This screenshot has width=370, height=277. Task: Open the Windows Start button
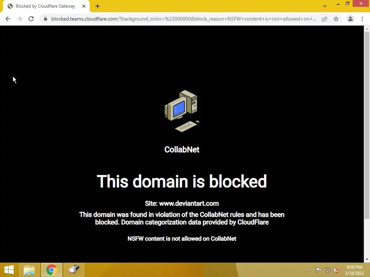point(9,270)
